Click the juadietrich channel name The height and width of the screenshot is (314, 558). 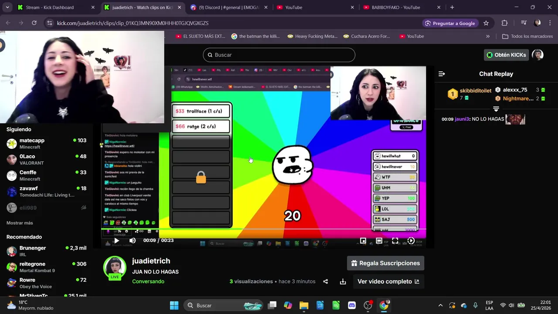pyautogui.click(x=151, y=261)
